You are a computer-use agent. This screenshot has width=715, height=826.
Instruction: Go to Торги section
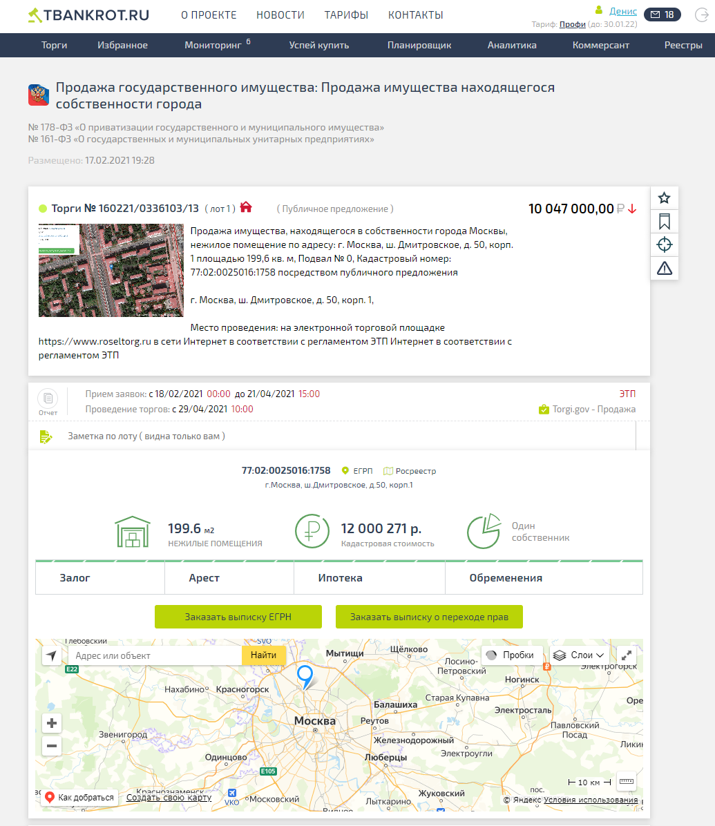(x=55, y=46)
